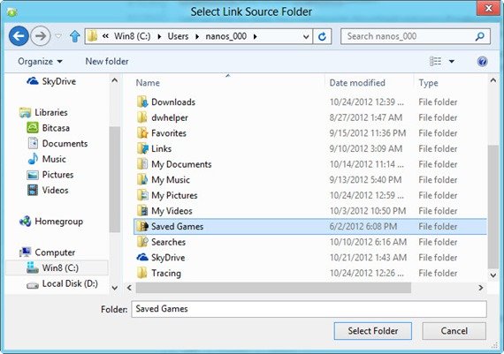
Task: Select the Saved Games folder icon
Action: coord(142,226)
